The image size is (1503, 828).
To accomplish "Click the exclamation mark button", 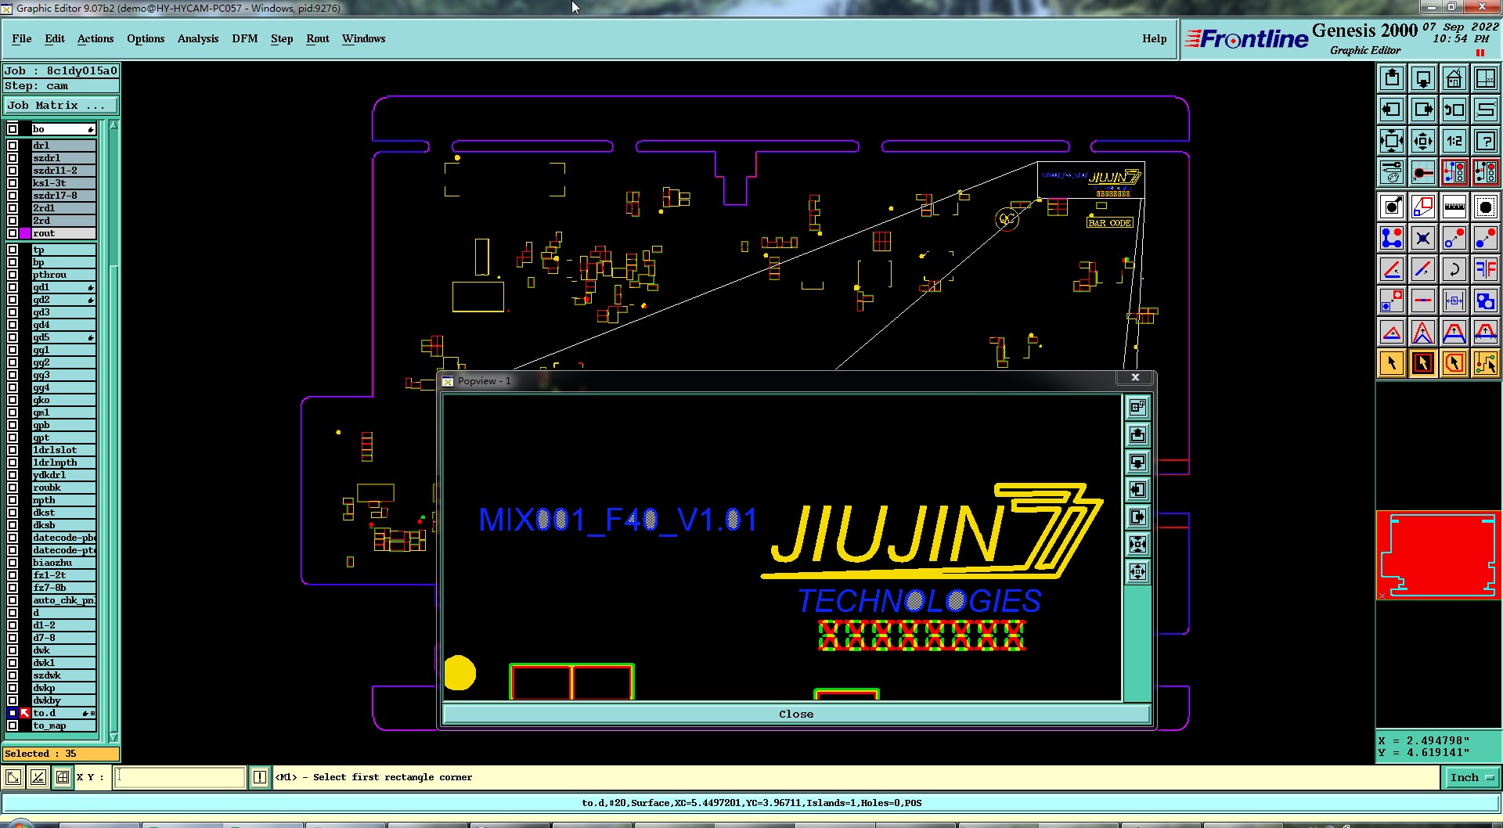I will [x=260, y=777].
